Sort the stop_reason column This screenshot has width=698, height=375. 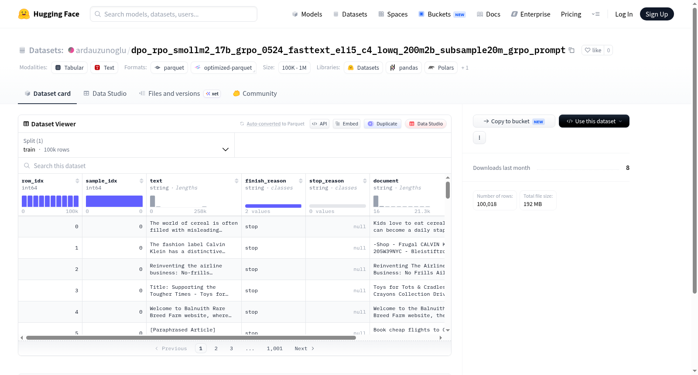[x=365, y=181]
